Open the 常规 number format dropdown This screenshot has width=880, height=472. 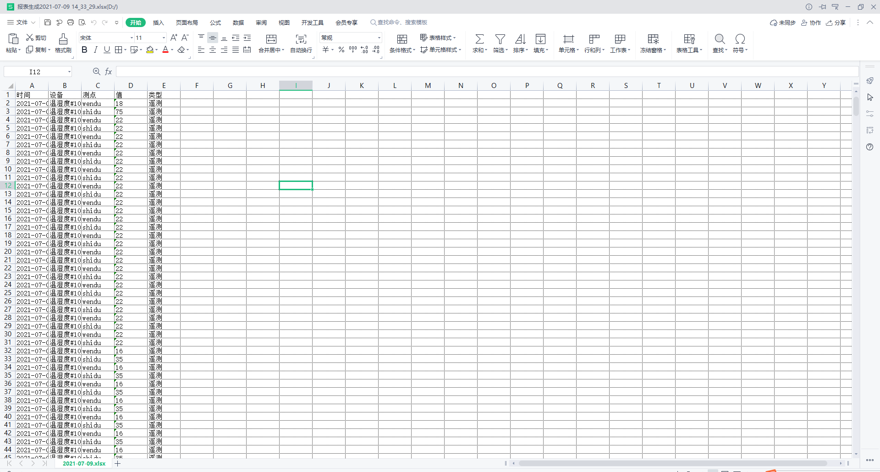[x=379, y=38]
